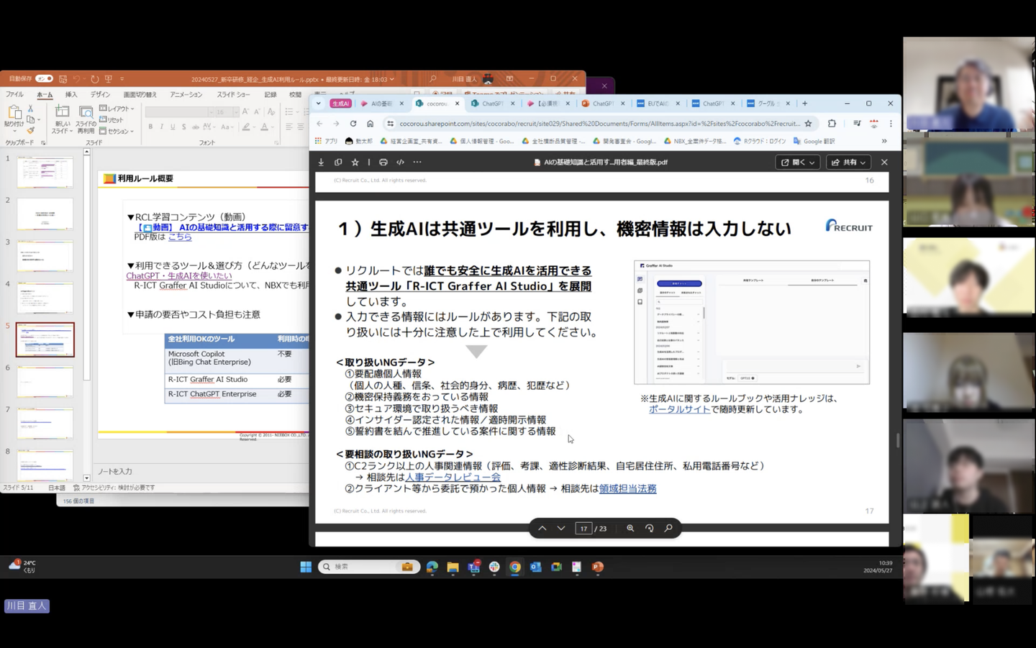Toggle italic formatting in the Font group

pos(162,127)
